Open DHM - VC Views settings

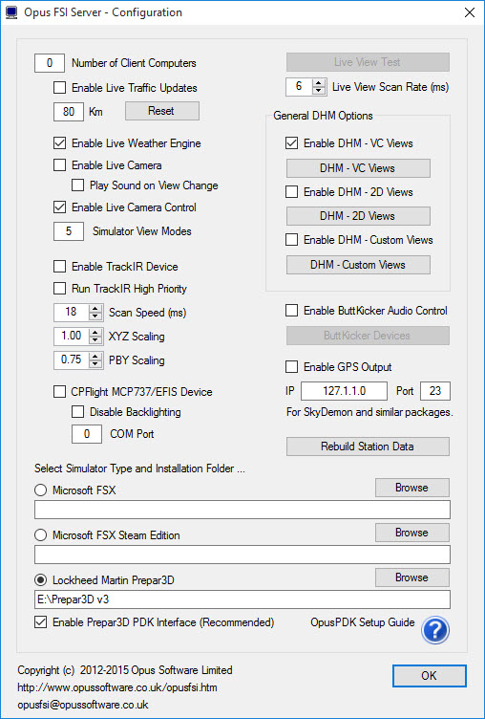coord(358,168)
